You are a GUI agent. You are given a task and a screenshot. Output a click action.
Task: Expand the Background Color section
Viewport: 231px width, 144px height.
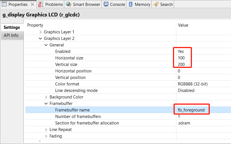(46, 97)
